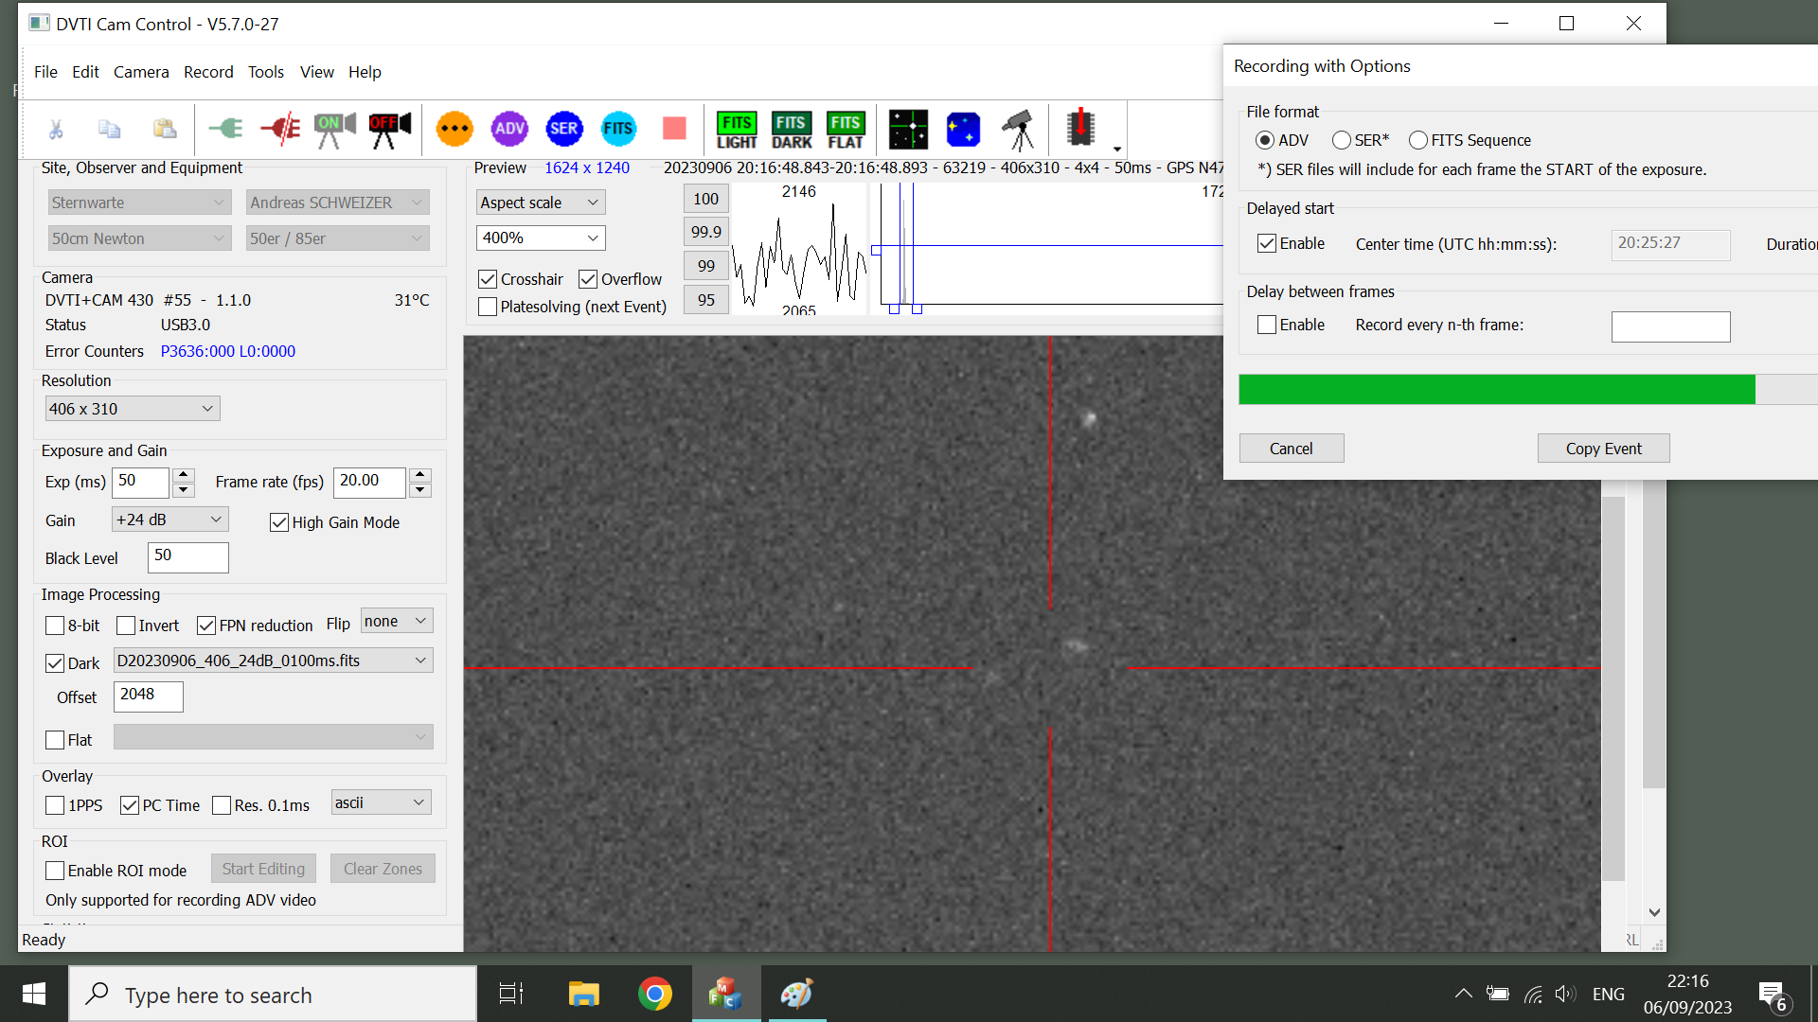This screenshot has width=1818, height=1022.
Task: Click the camera OFF icon
Action: tap(389, 129)
